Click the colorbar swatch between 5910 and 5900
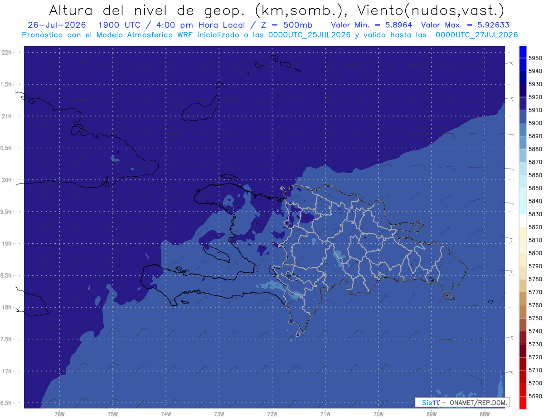Viewport: 544px width, 420px height. pos(523,116)
